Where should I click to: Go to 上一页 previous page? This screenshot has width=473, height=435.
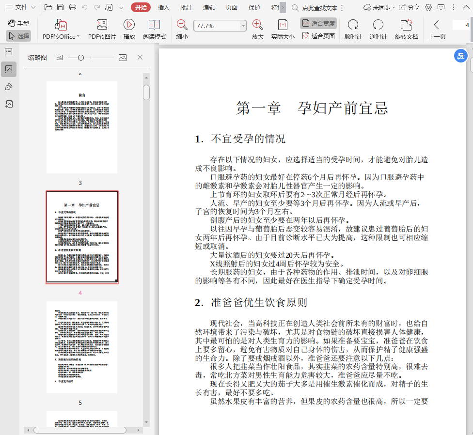437,29
